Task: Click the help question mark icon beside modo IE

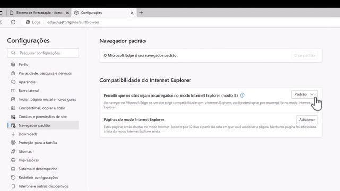Action: [242, 95]
